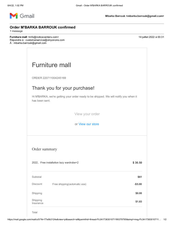
Task: Click the Shipping Insurance $1.83 amount
Action: click(x=139, y=201)
